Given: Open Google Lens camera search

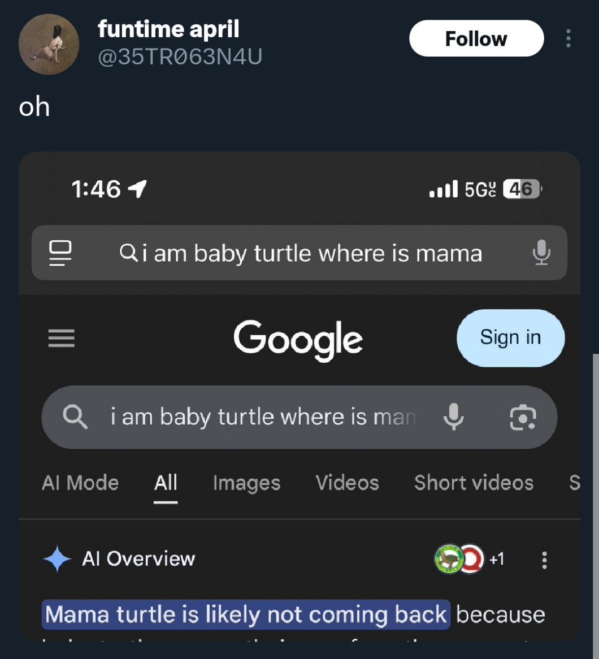Looking at the screenshot, I should coord(523,417).
